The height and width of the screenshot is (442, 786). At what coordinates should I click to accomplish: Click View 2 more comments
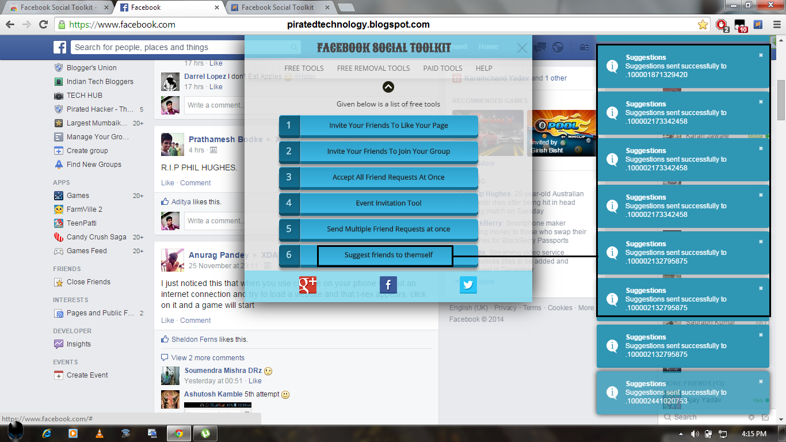(x=208, y=357)
